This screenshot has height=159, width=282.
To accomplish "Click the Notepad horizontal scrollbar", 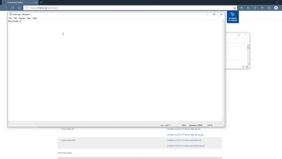I will pyautogui.click(x=115, y=122).
